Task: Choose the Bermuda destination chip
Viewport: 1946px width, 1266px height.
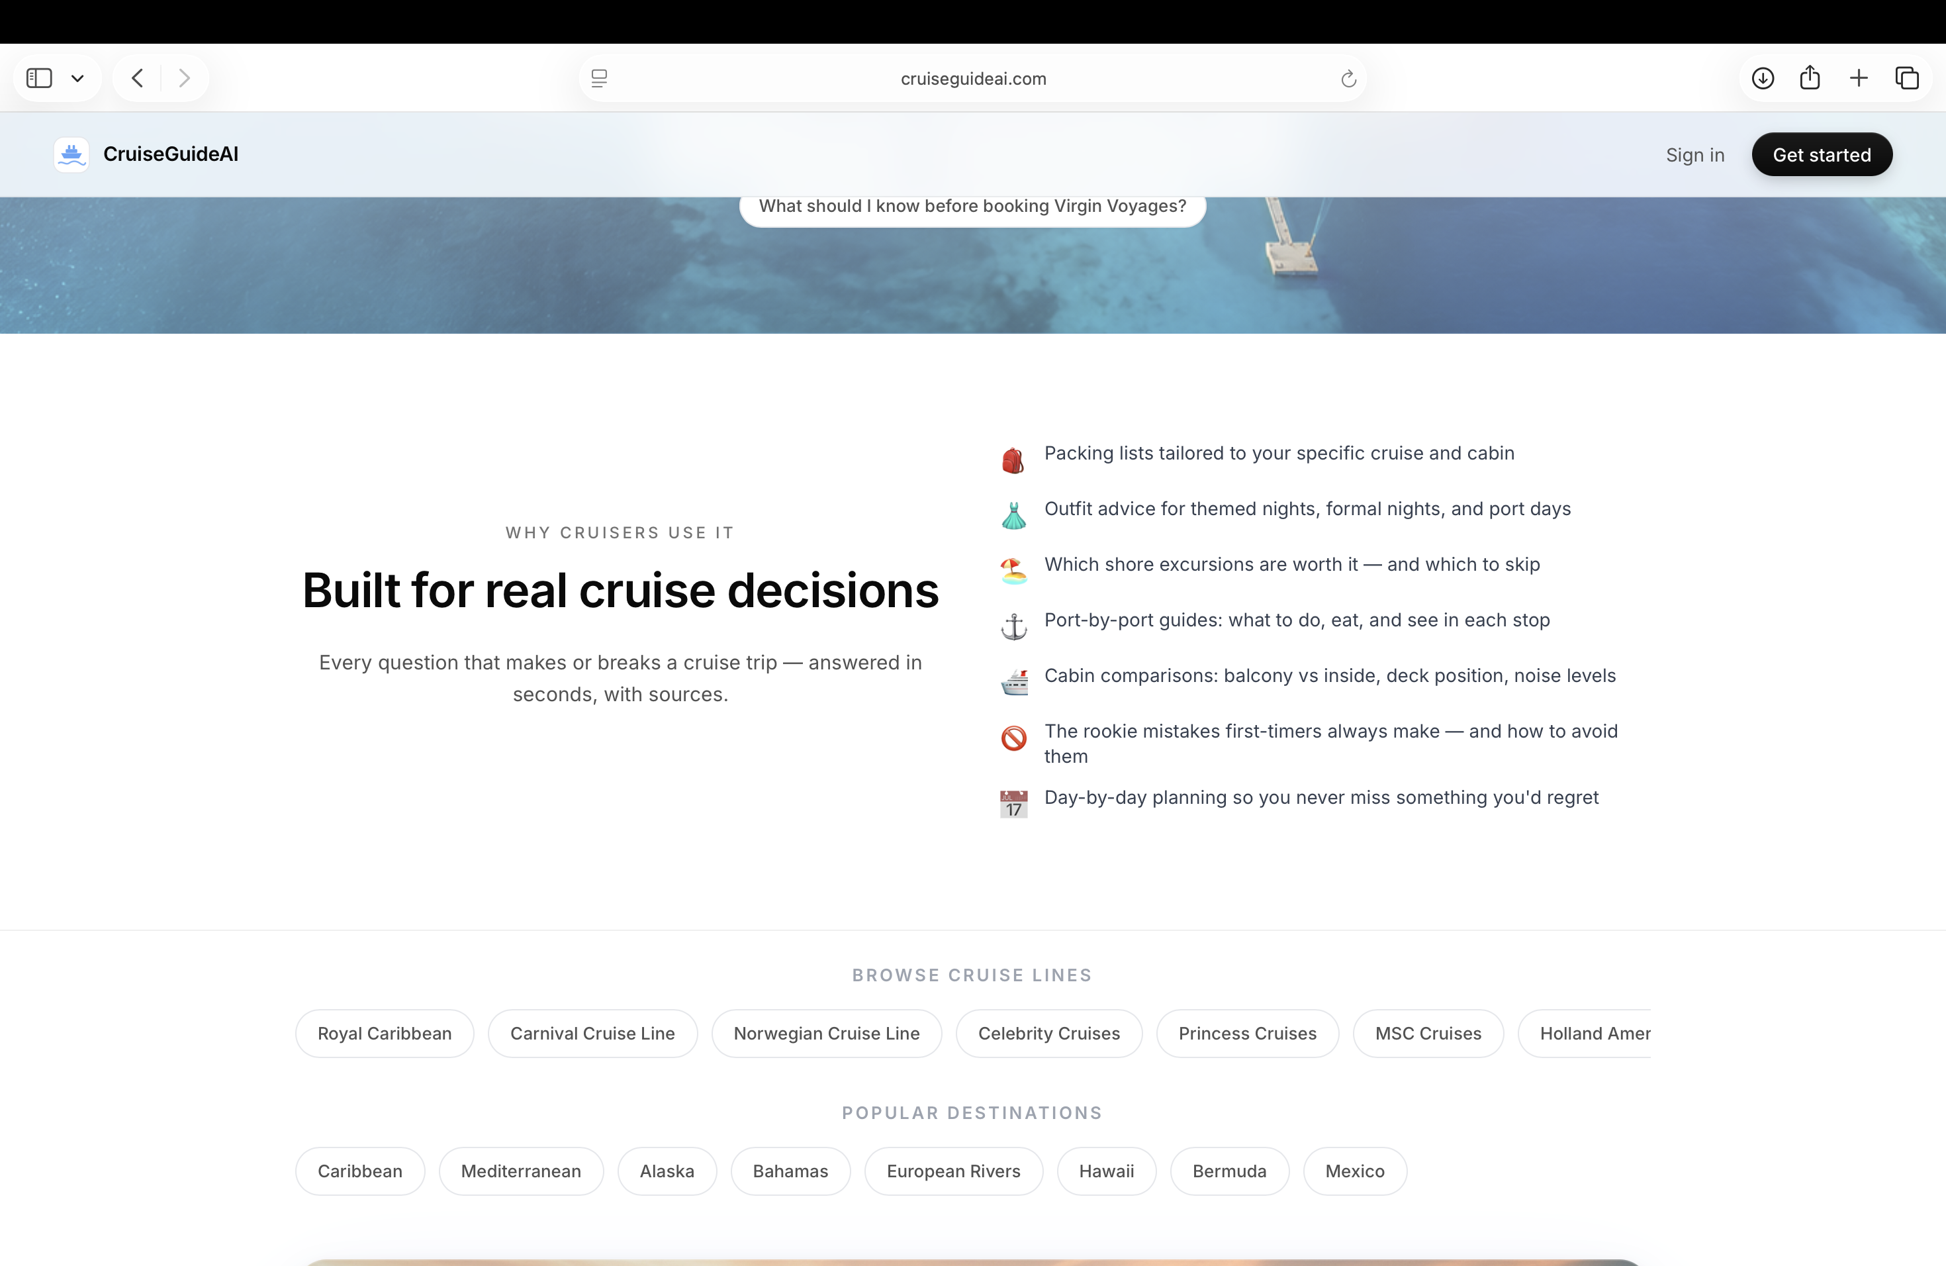Action: 1230,1171
